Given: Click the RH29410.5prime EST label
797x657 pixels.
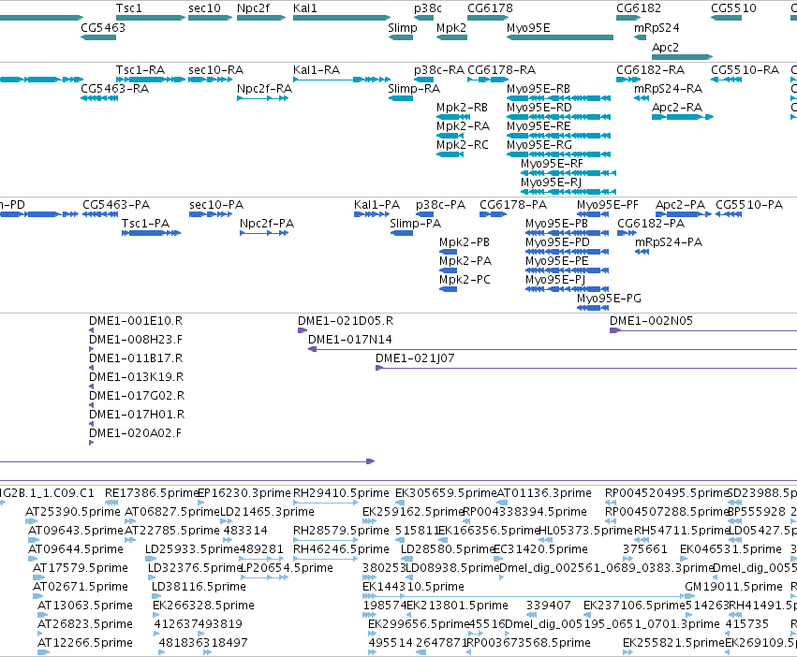Looking at the screenshot, I should [x=341, y=493].
